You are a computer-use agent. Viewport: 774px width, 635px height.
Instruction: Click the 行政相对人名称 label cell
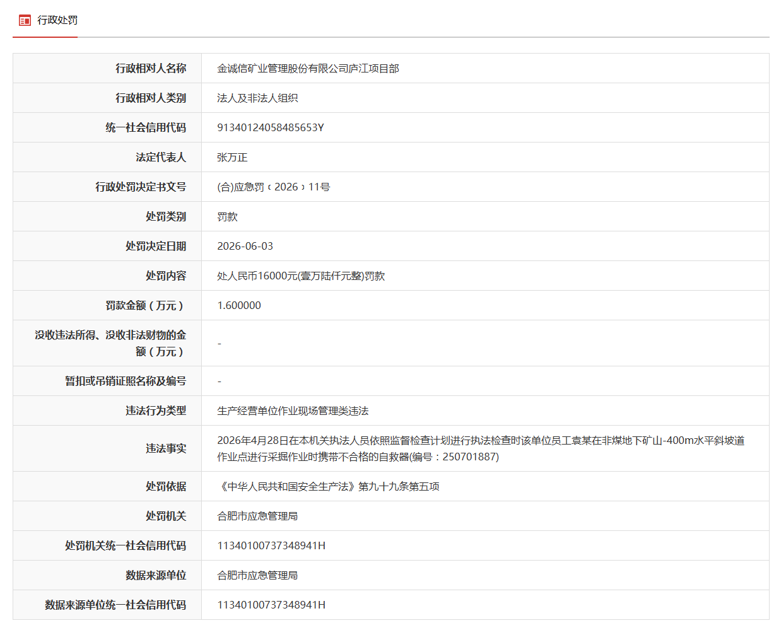point(107,68)
